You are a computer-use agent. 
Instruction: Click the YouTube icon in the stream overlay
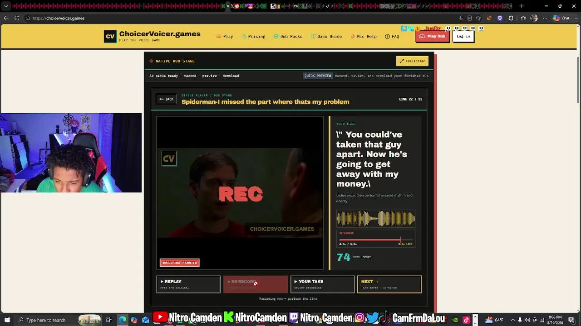(160, 317)
